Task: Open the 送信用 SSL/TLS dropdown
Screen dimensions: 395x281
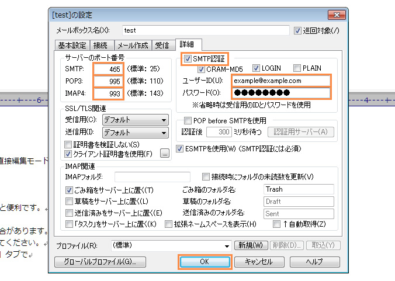Action: [x=136, y=133]
